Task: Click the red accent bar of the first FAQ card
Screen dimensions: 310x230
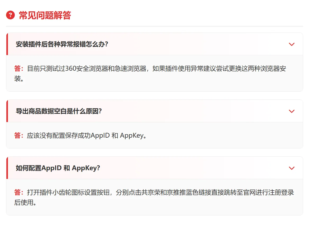Action: (7, 44)
